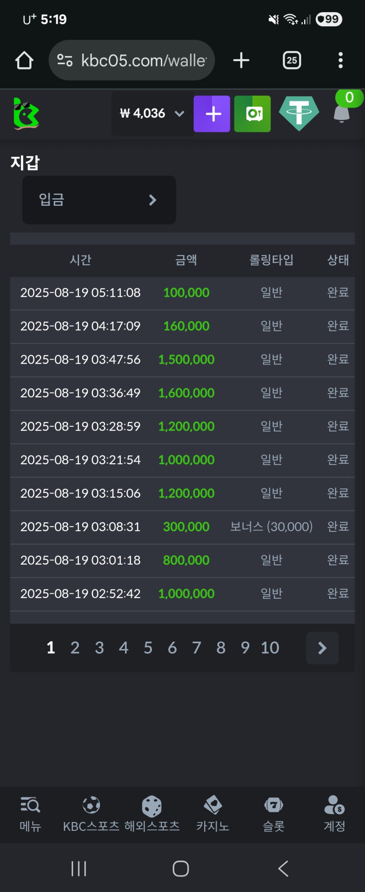365x892 pixels.
Task: Open a new browser tab
Action: click(x=241, y=60)
